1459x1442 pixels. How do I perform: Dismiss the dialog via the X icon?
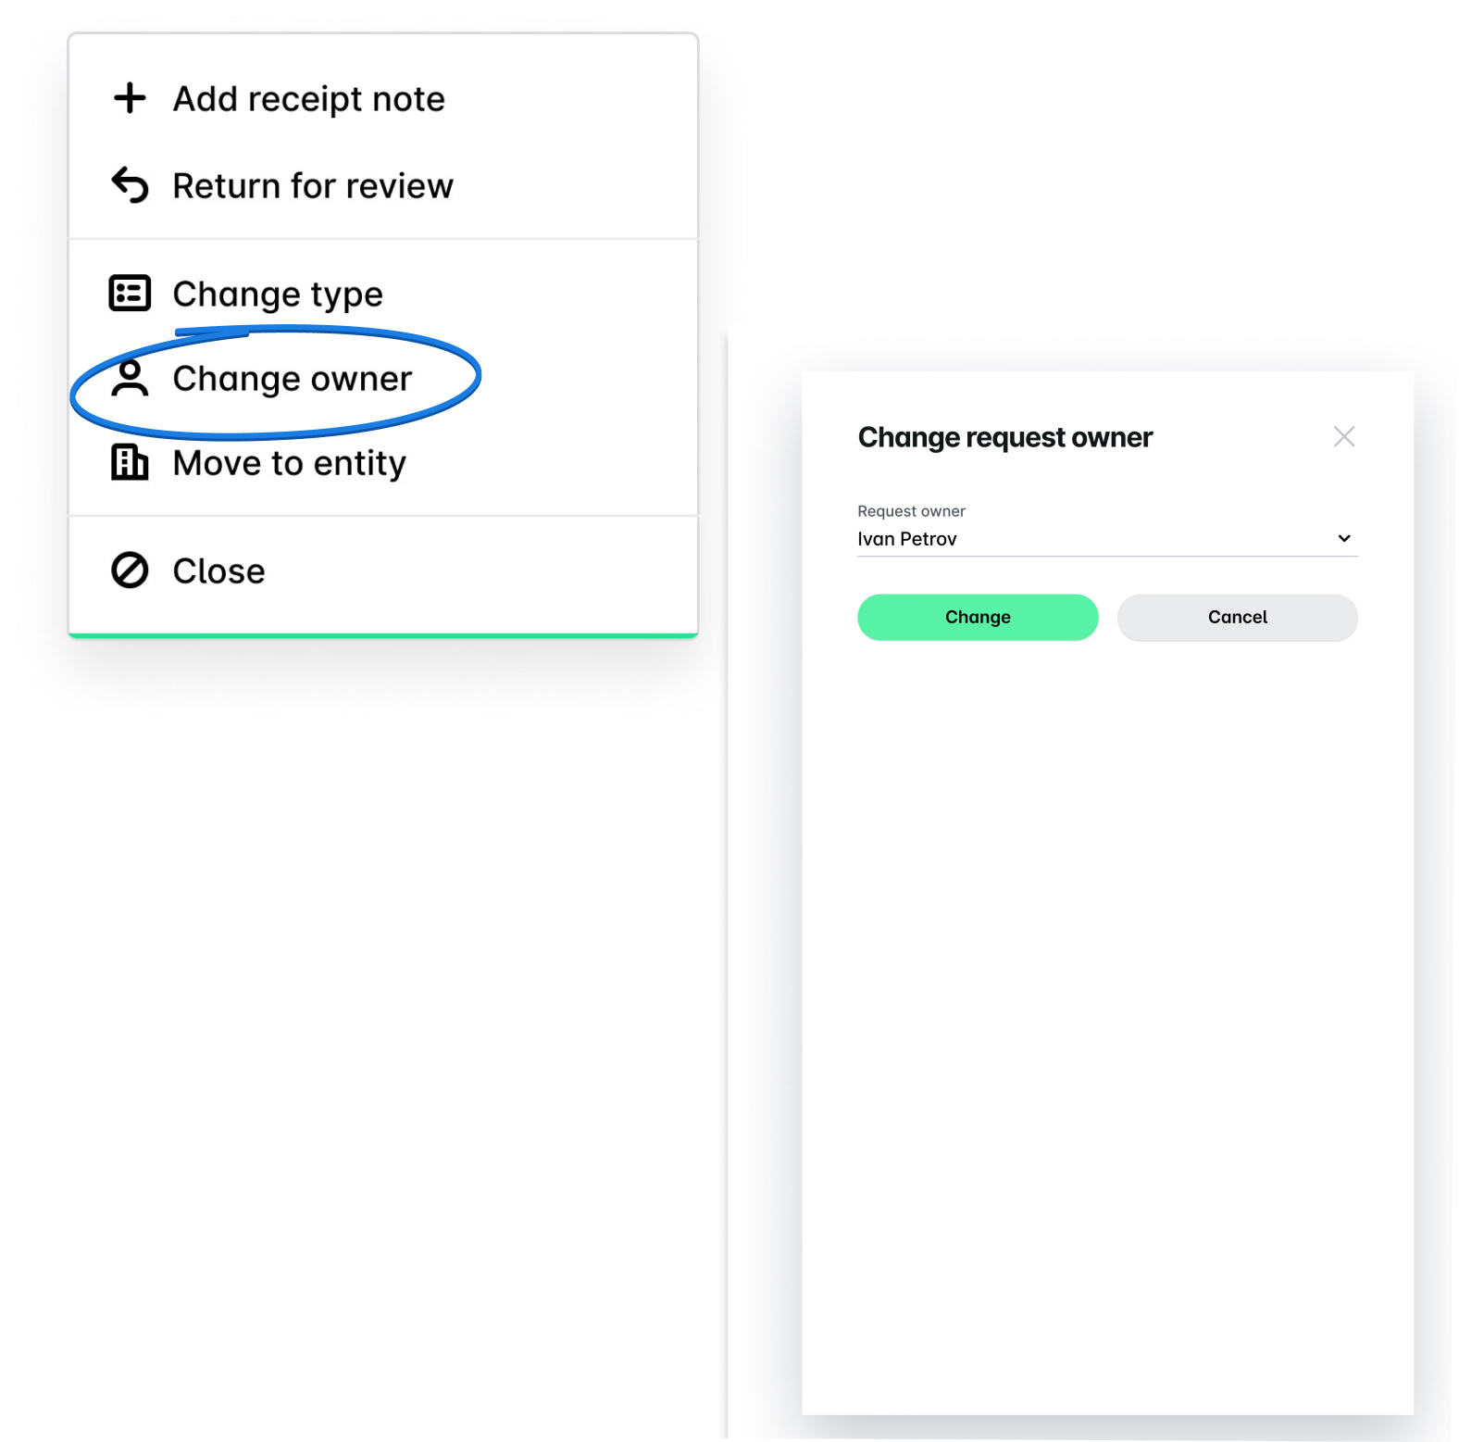(1344, 436)
